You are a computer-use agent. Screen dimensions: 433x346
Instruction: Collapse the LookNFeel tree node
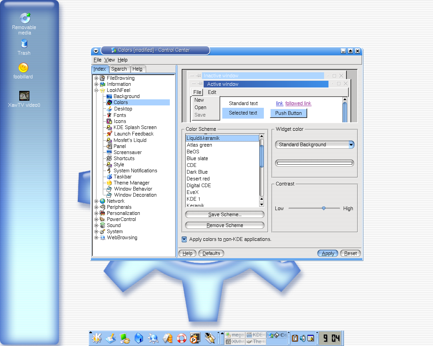96,90
